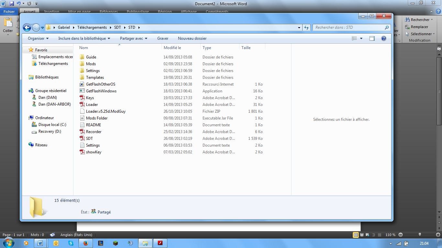Launch Skype from the taskbar
This screenshot has height=248, width=442.
[x=71, y=243]
